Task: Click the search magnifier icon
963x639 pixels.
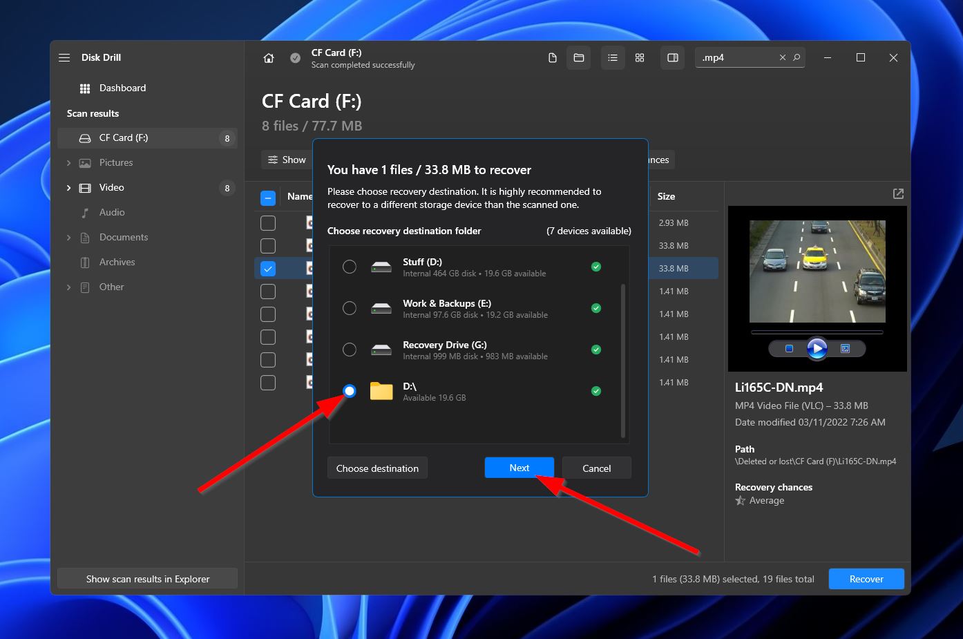Action: point(797,57)
